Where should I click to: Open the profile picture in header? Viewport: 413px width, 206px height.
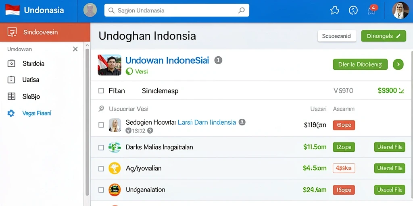[x=400, y=10]
